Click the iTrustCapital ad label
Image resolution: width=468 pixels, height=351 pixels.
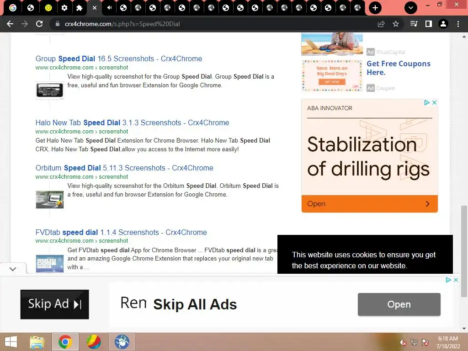pyautogui.click(x=390, y=52)
